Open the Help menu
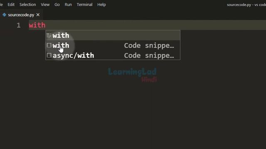This screenshot has width=266, height=149. 101,5
